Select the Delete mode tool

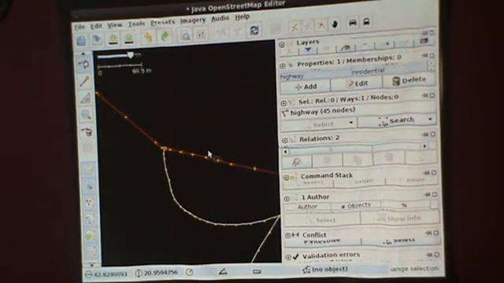(x=87, y=131)
